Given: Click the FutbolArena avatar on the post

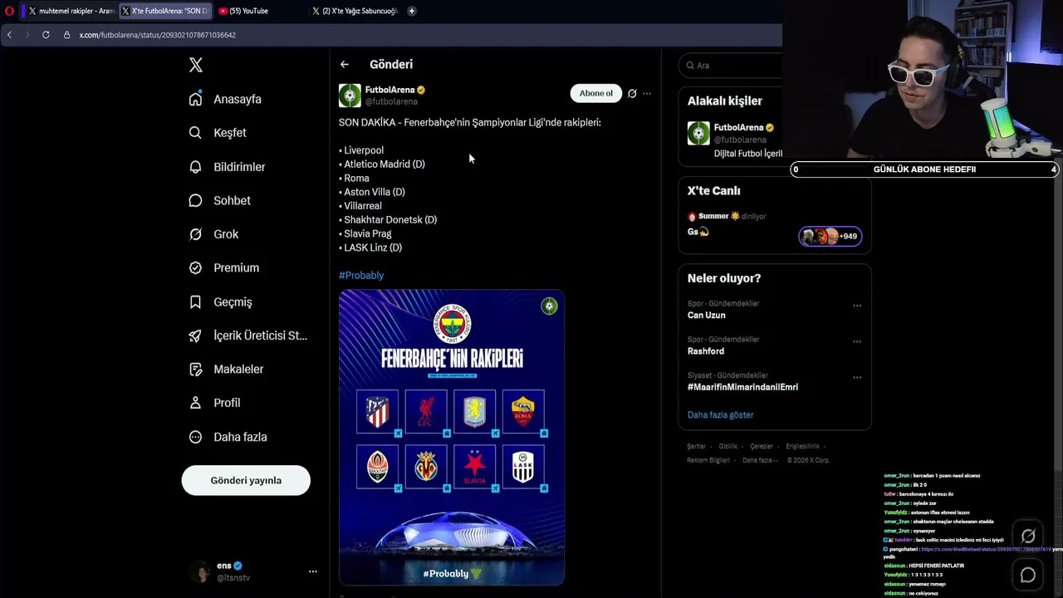Looking at the screenshot, I should tap(350, 96).
